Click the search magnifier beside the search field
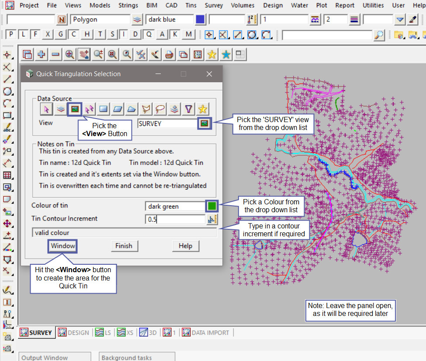The image size is (426, 361). [379, 35]
